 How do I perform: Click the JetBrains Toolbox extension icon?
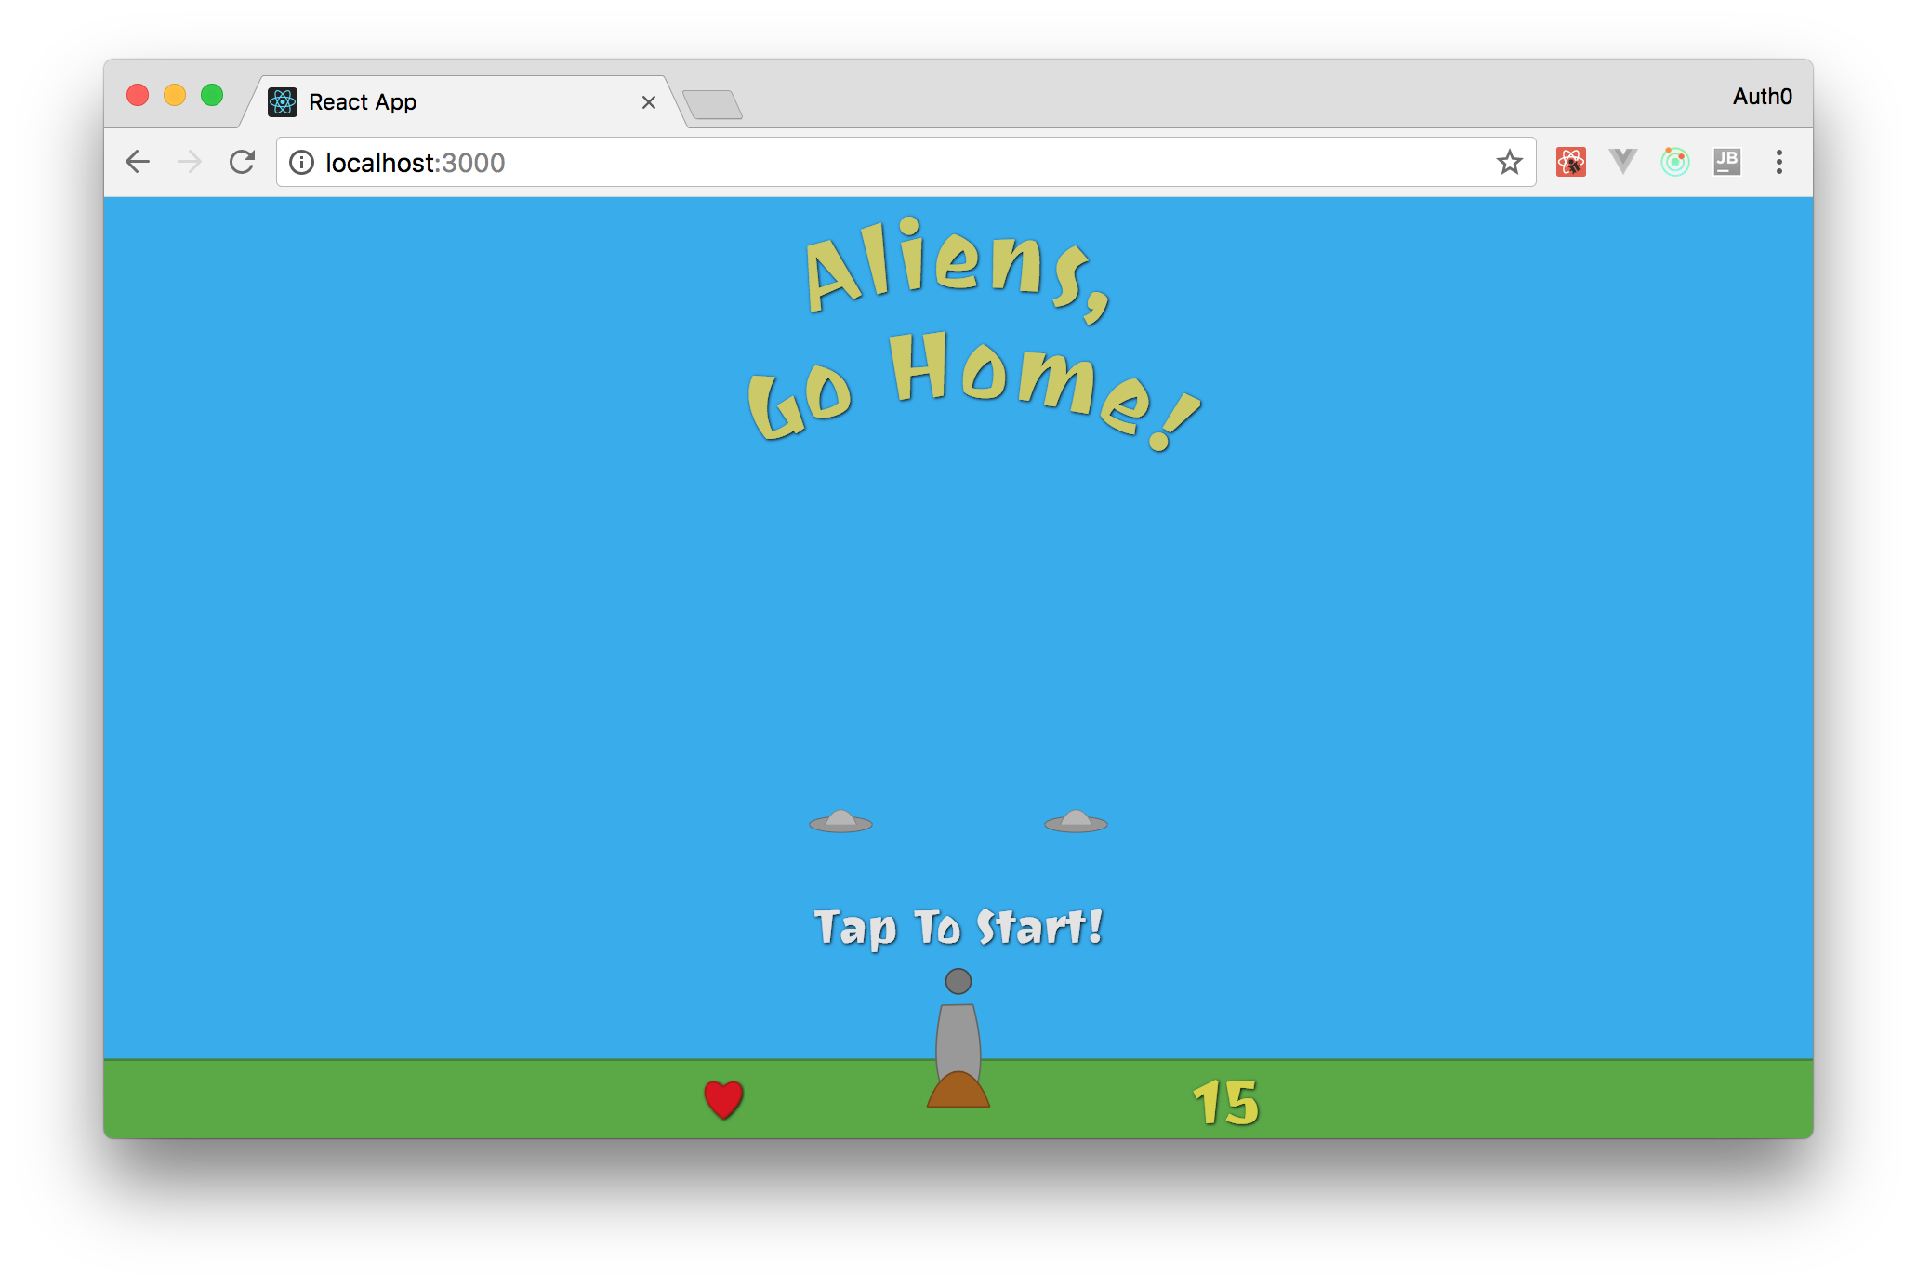coord(1726,162)
